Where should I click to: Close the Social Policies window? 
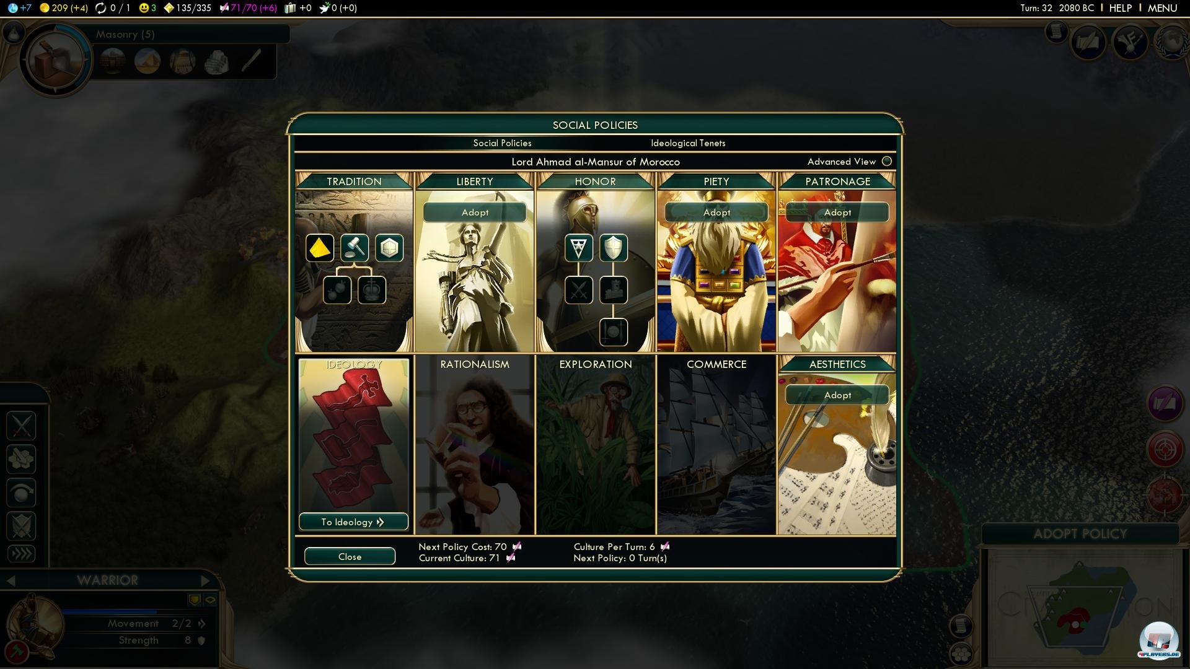pyautogui.click(x=350, y=557)
